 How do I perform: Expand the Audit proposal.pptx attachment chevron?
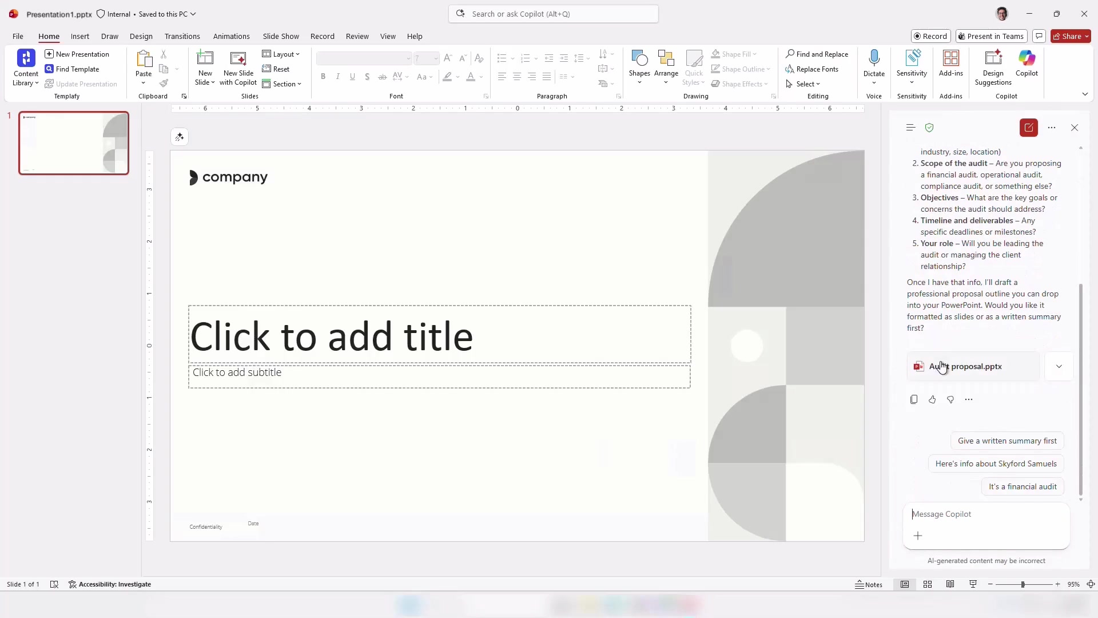click(1059, 366)
